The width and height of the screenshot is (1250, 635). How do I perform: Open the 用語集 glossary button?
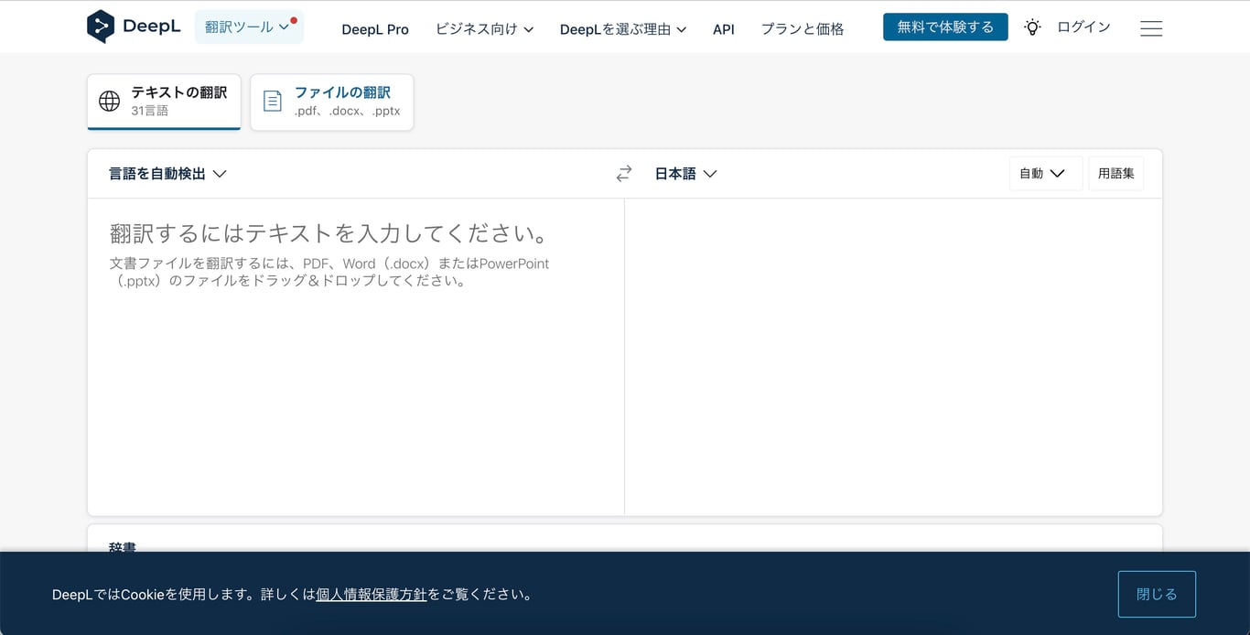coord(1115,174)
